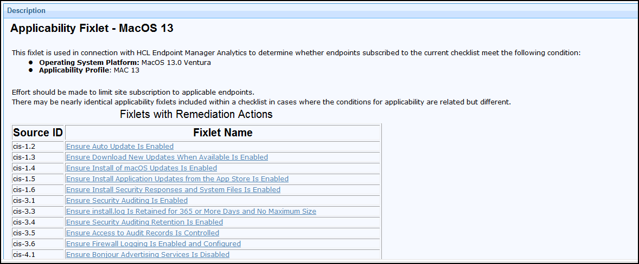Click the HCL Endpoint Manager Analytics sentence
This screenshot has height=264, width=639.
click(296, 53)
